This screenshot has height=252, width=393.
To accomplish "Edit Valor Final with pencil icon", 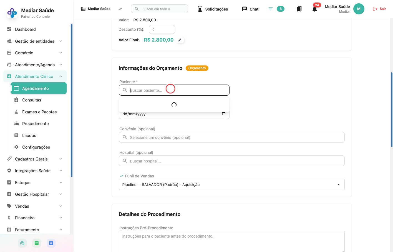I will click(x=180, y=40).
